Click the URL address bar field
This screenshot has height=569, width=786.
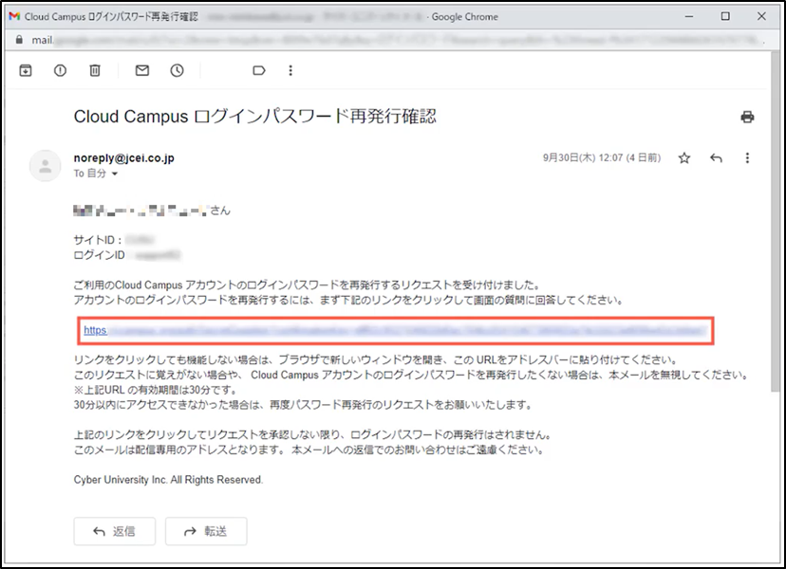pyautogui.click(x=396, y=40)
